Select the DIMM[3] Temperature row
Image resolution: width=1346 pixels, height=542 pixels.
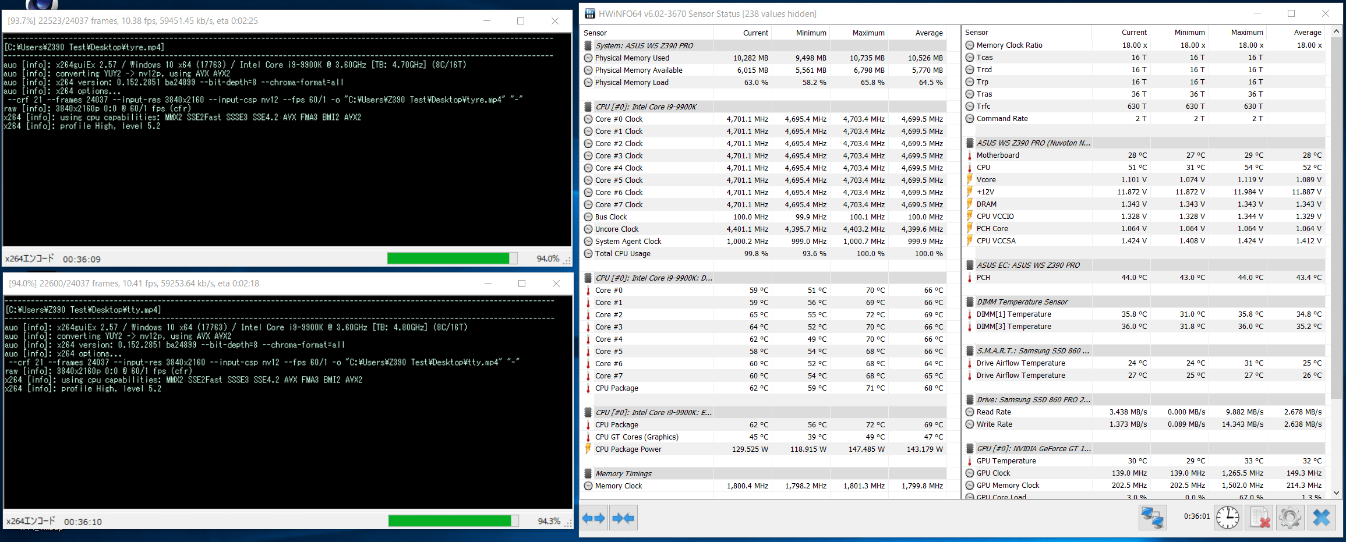1144,326
